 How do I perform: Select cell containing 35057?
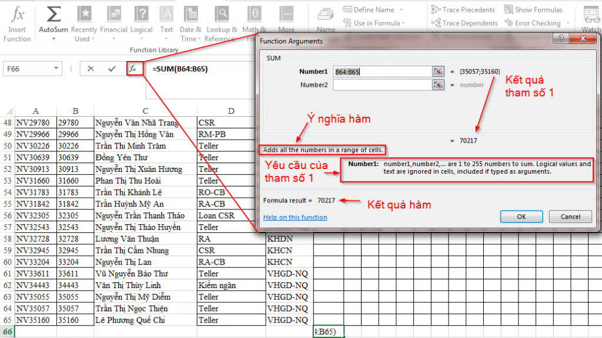(75, 309)
